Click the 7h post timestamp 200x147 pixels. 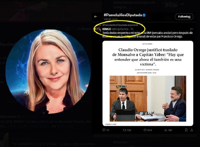(x=132, y=29)
